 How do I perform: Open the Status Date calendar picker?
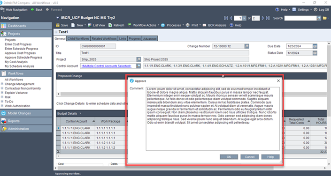coord(315,53)
